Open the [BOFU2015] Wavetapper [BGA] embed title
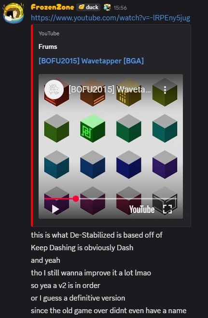Screen dimensions: 208x318 point(91,61)
